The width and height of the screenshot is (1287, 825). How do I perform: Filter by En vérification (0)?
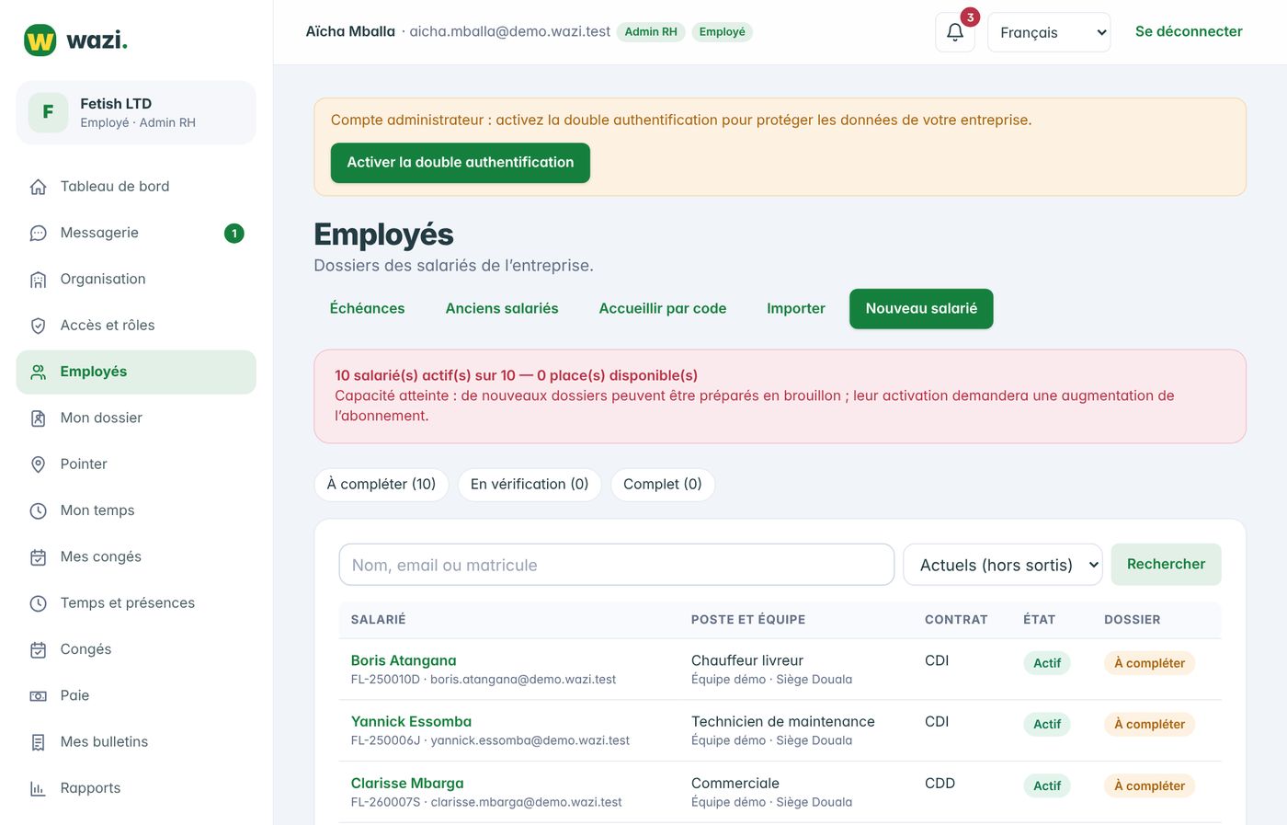(530, 485)
